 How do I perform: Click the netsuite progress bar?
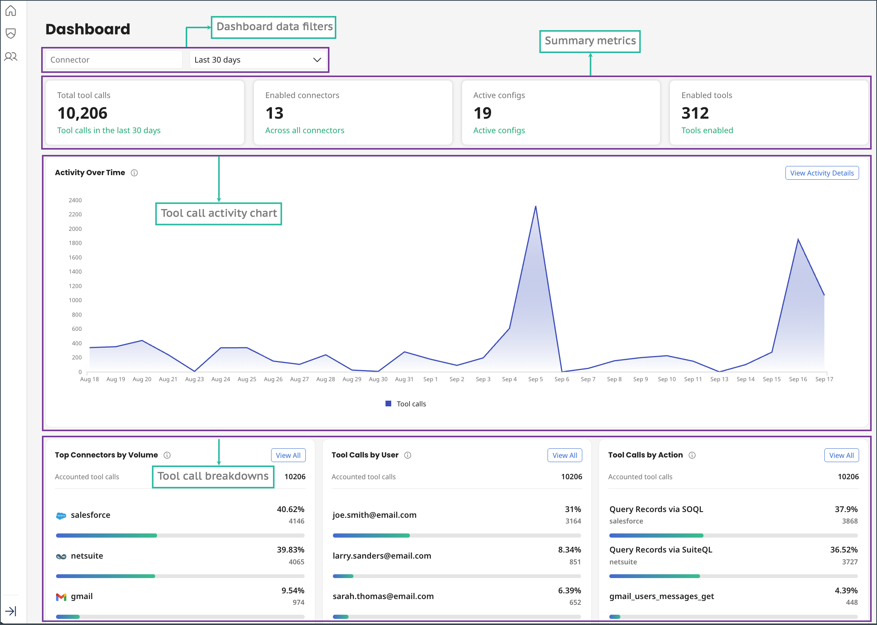point(180,576)
